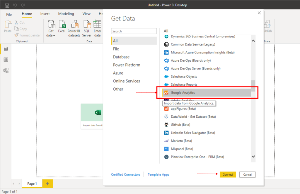Open Power BI datasets from ribbon
300x194 pixels.
tap(74, 28)
